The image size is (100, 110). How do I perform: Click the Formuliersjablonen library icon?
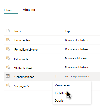[x=8, y=49]
